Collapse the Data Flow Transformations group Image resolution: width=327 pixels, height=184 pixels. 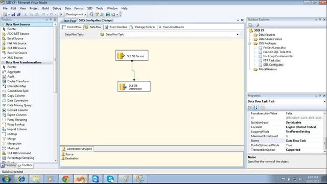click(x=3, y=62)
